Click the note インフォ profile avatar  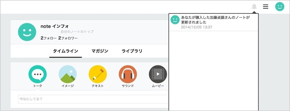tap(27, 32)
